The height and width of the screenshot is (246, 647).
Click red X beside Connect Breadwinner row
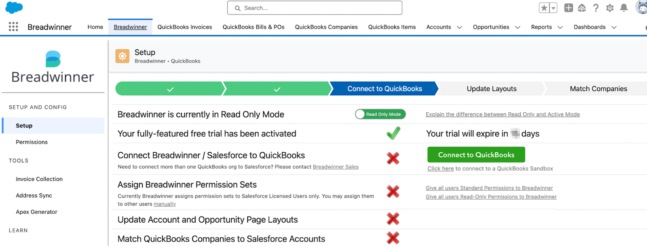(393, 158)
